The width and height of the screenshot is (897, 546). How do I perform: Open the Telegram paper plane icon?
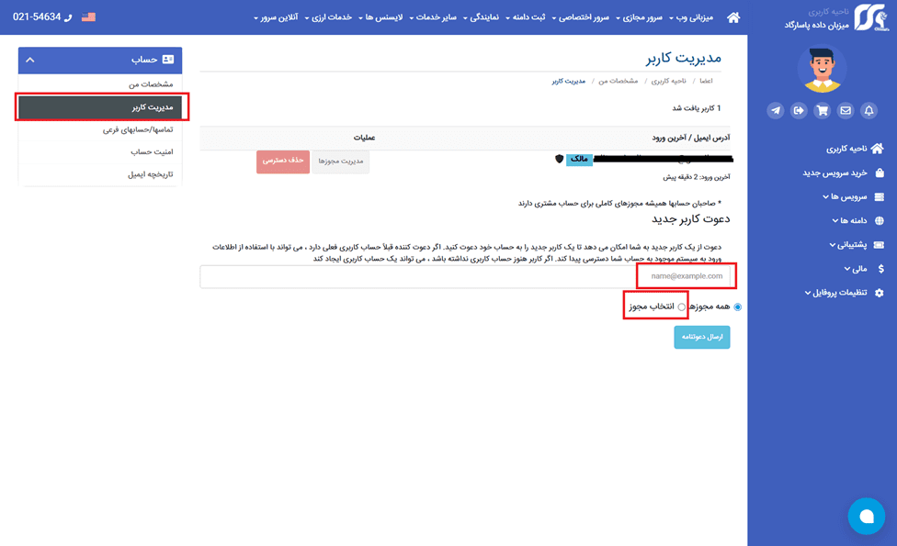click(777, 110)
